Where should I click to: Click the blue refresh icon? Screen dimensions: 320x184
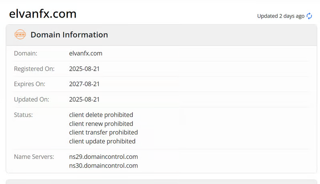pos(309,16)
